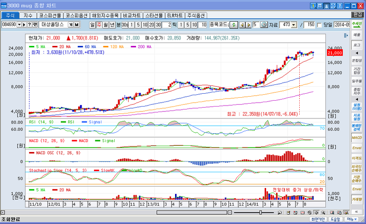Image resolution: width=366 pixels, height=224 pixels.
Task: Toggle the 기관 순매수 indicator button
Action: (357, 179)
